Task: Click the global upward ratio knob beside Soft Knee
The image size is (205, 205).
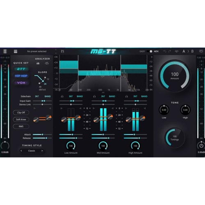Action: (36, 120)
